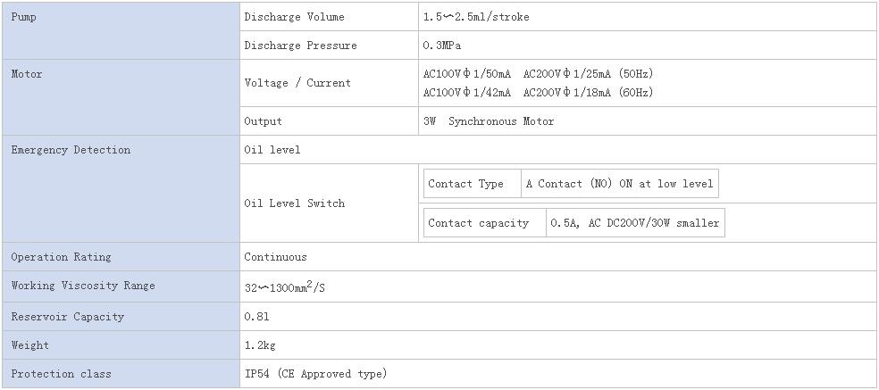Screen dimensions: 879x390
Task: Select the Voltage / Current label
Action: [297, 83]
